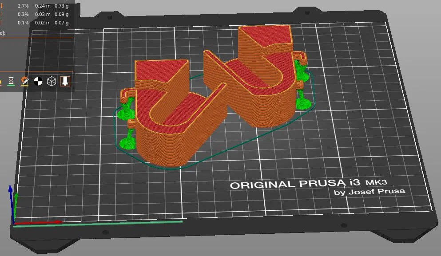Toggle the wireframe cube shells icon
The width and height of the screenshot is (441, 256).
point(52,82)
